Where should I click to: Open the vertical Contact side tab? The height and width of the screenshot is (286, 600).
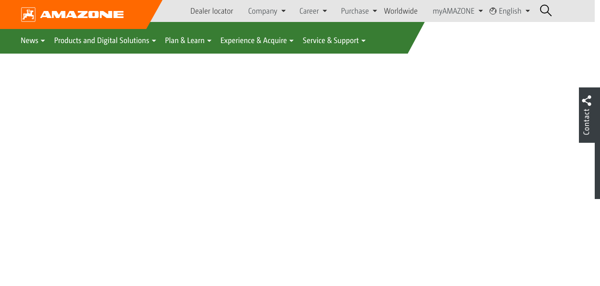586,122
